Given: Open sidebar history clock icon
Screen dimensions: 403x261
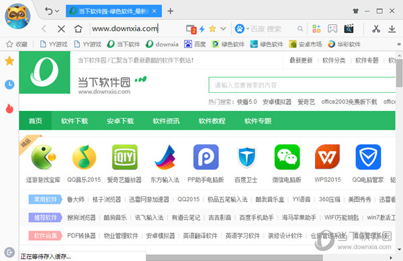Looking at the screenshot, I should click(x=9, y=85).
